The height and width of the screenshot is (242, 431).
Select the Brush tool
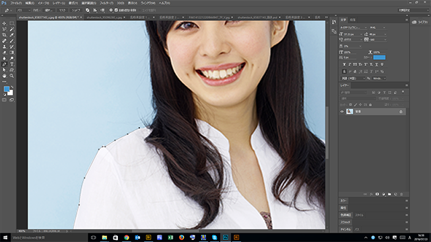[11, 41]
